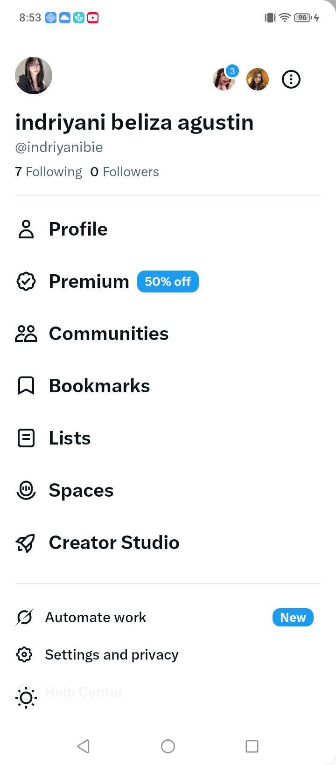The width and height of the screenshot is (336, 765).
Task: Open the three-dot account options button
Action: click(x=291, y=79)
